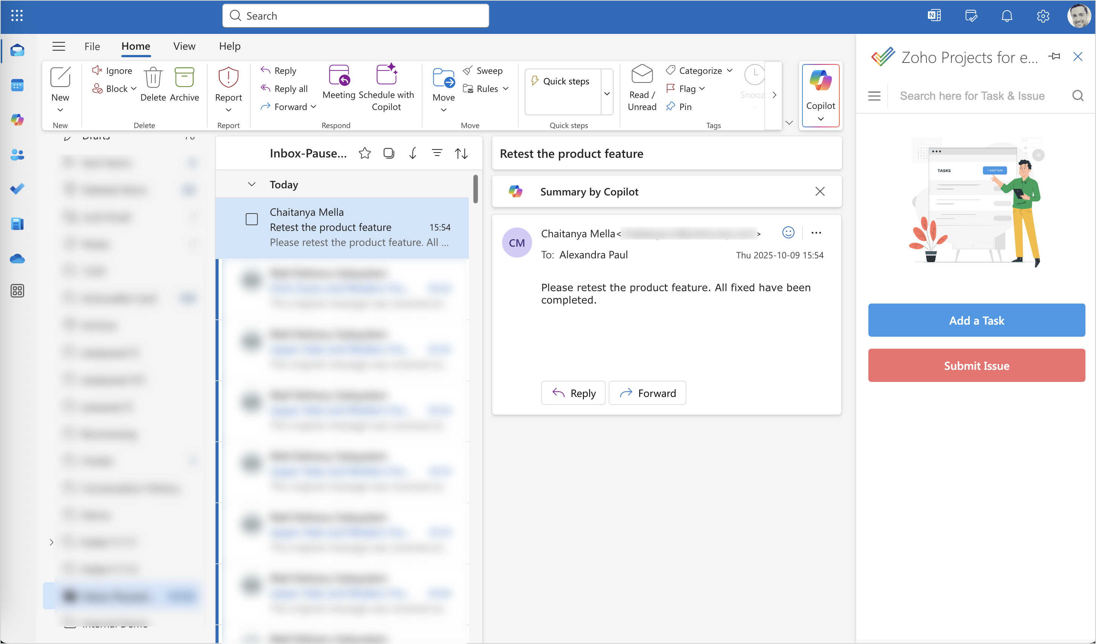Click the Delete trash icon
Screen dimensions: 1096x644
[153, 78]
